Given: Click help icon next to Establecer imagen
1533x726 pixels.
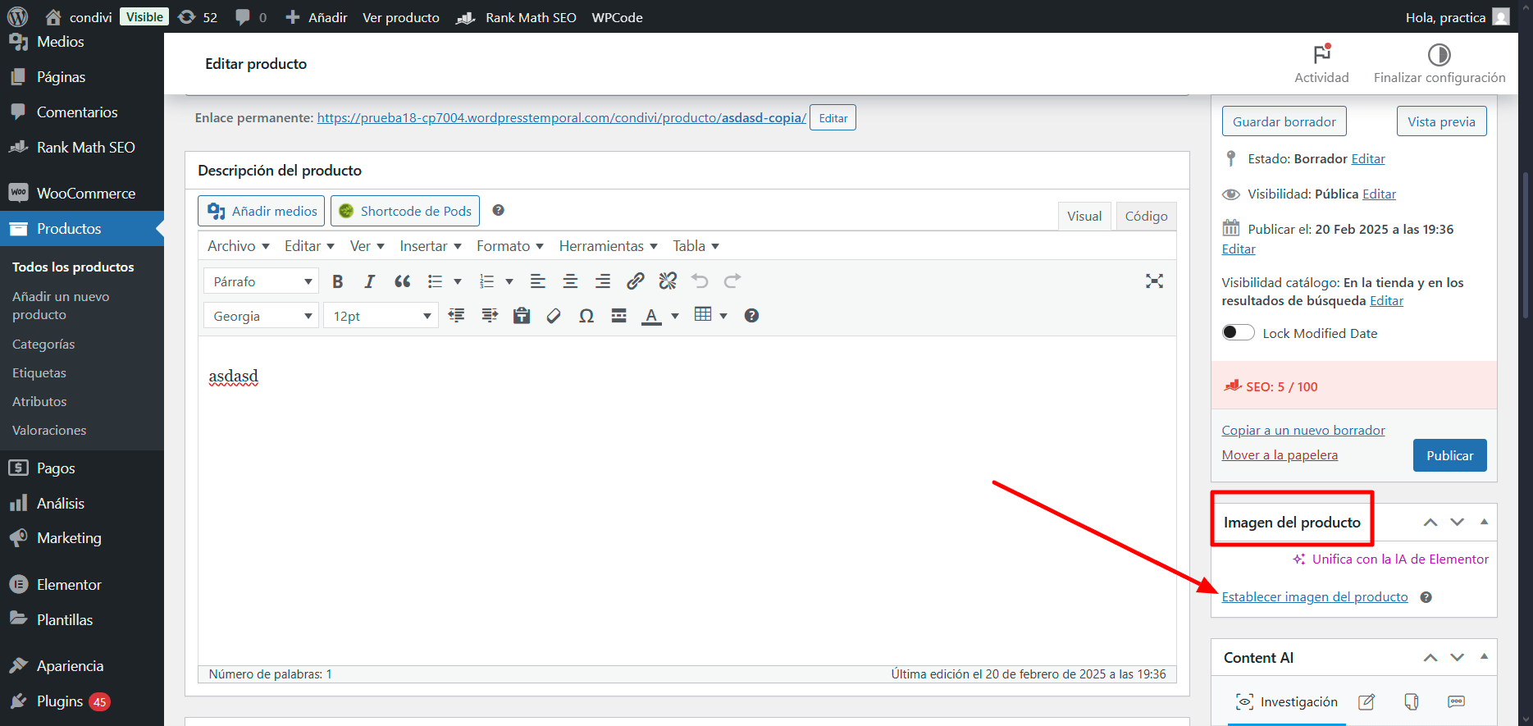Looking at the screenshot, I should coord(1426,597).
